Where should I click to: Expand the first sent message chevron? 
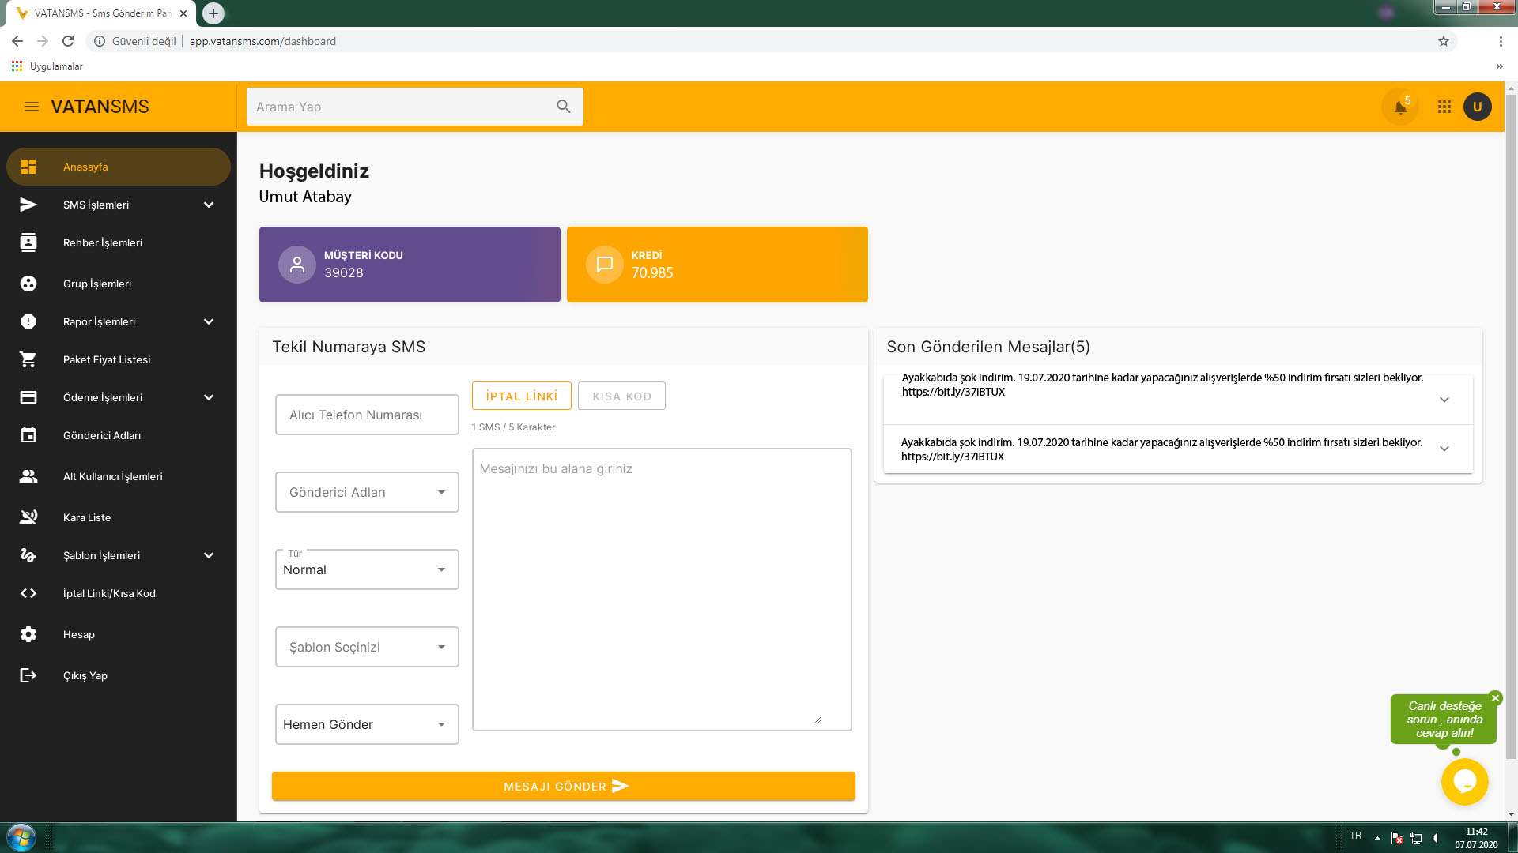click(x=1444, y=400)
